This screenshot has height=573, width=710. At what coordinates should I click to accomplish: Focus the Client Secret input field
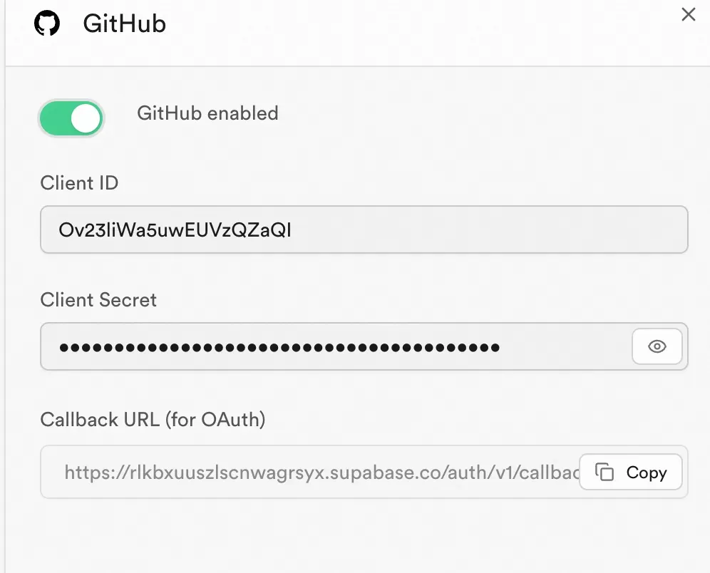coord(336,346)
